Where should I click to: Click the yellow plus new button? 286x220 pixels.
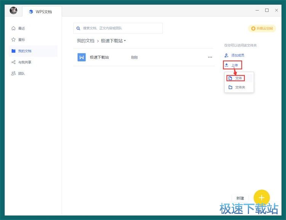(x=262, y=198)
